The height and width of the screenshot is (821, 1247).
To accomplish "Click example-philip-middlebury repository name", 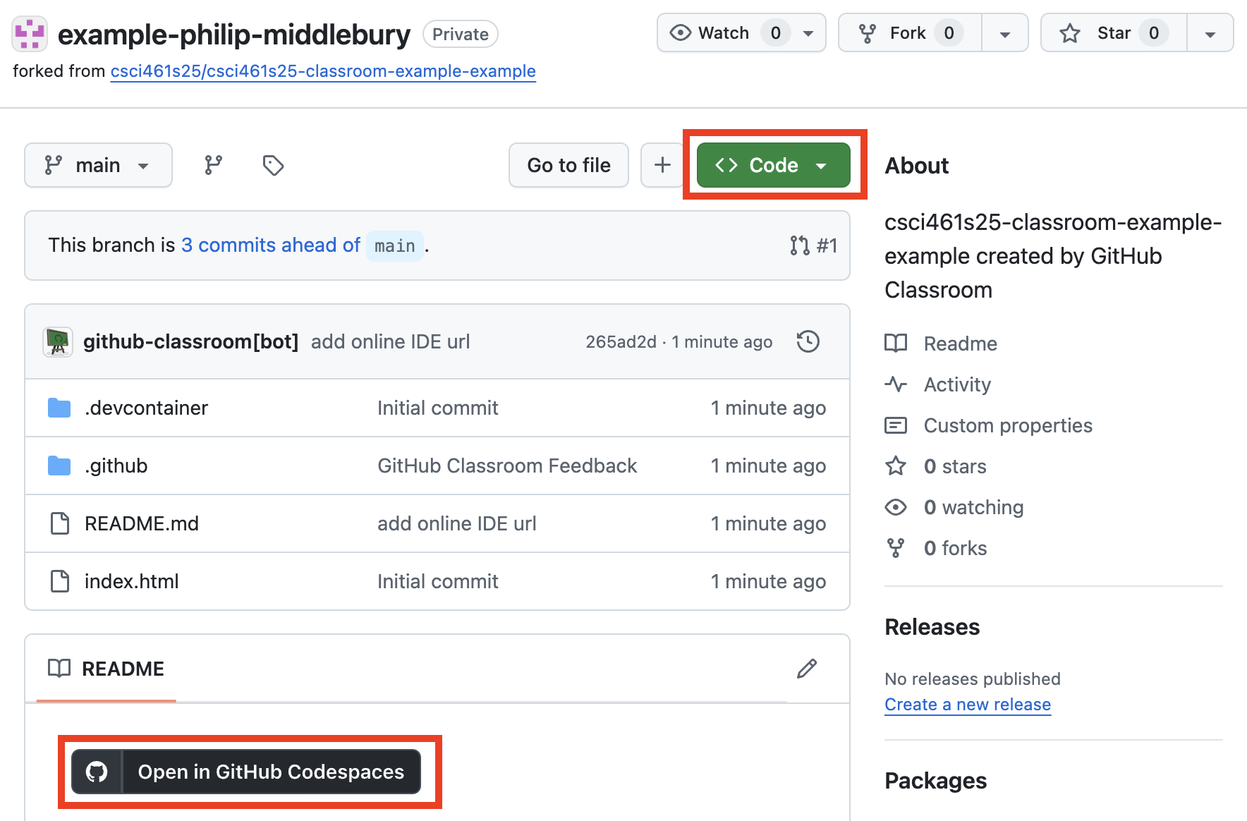I will [233, 35].
